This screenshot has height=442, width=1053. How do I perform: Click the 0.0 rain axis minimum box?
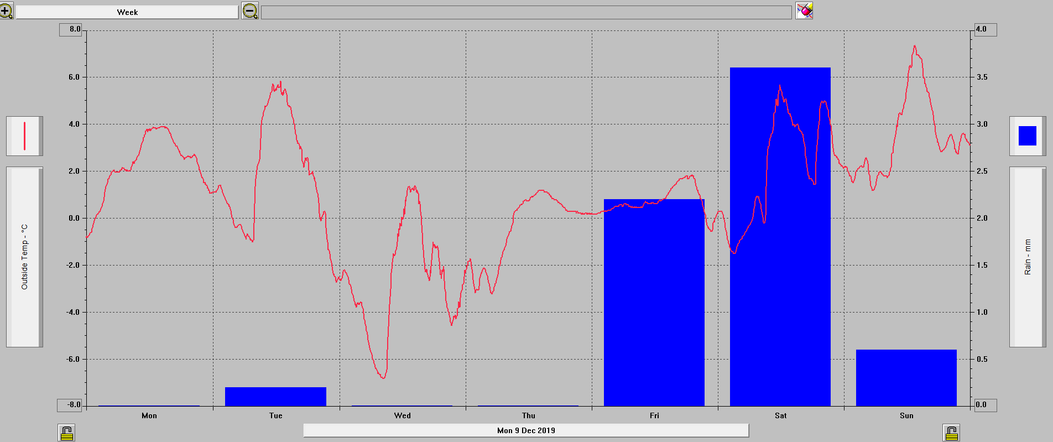click(x=985, y=405)
